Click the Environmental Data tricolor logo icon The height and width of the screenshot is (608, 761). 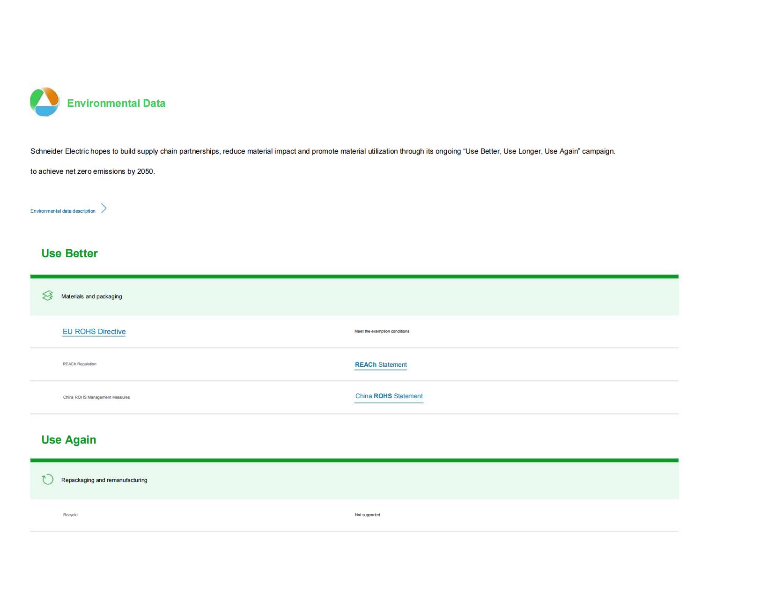44,102
